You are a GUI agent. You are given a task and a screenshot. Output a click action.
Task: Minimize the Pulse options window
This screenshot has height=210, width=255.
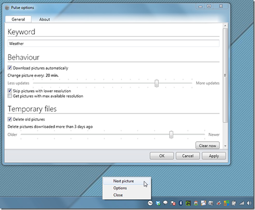(x=201, y=6)
